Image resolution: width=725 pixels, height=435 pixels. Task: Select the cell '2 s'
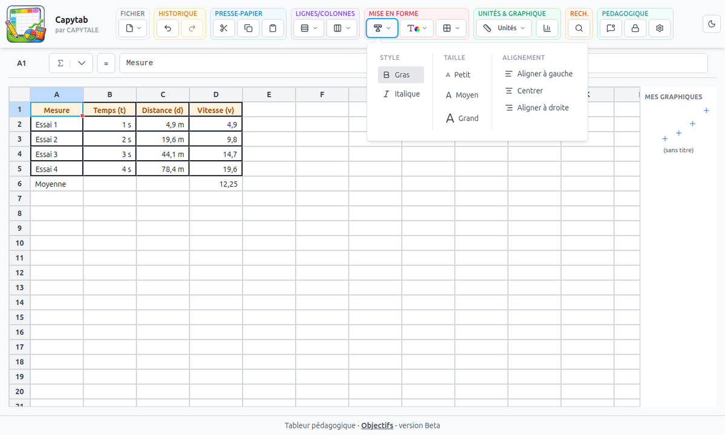point(109,140)
